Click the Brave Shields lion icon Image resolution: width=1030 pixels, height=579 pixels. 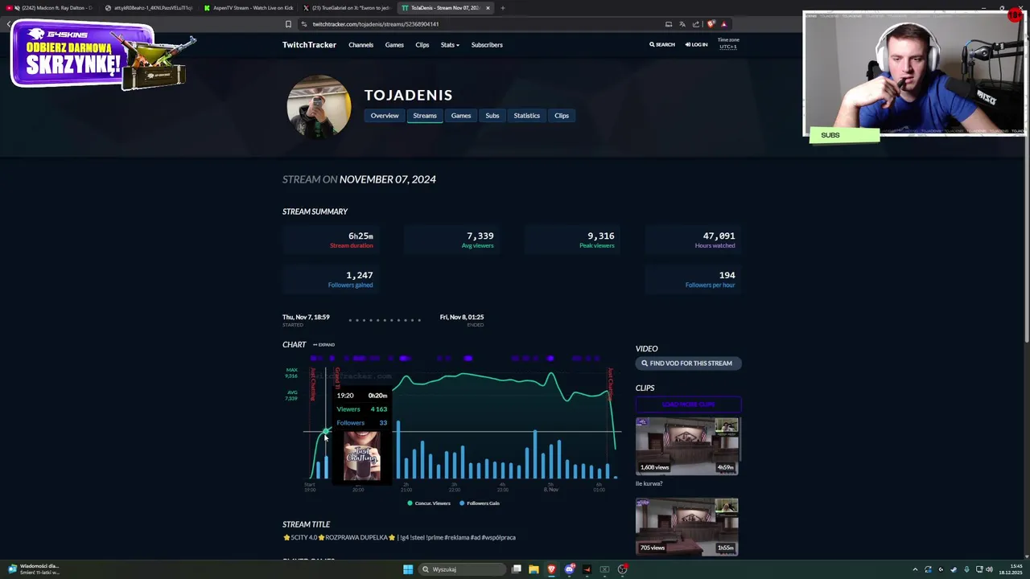coord(711,24)
